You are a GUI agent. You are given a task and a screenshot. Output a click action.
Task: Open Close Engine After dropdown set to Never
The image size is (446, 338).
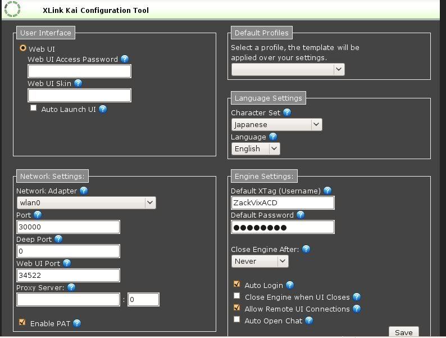(260, 261)
